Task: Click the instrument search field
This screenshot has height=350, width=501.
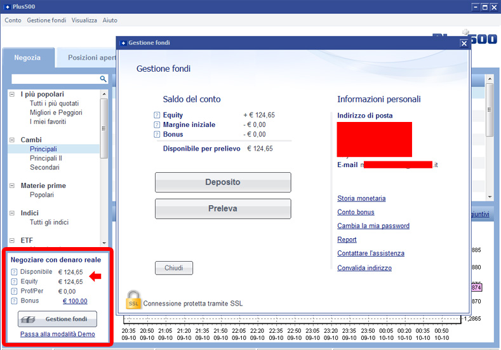Action: click(56, 79)
